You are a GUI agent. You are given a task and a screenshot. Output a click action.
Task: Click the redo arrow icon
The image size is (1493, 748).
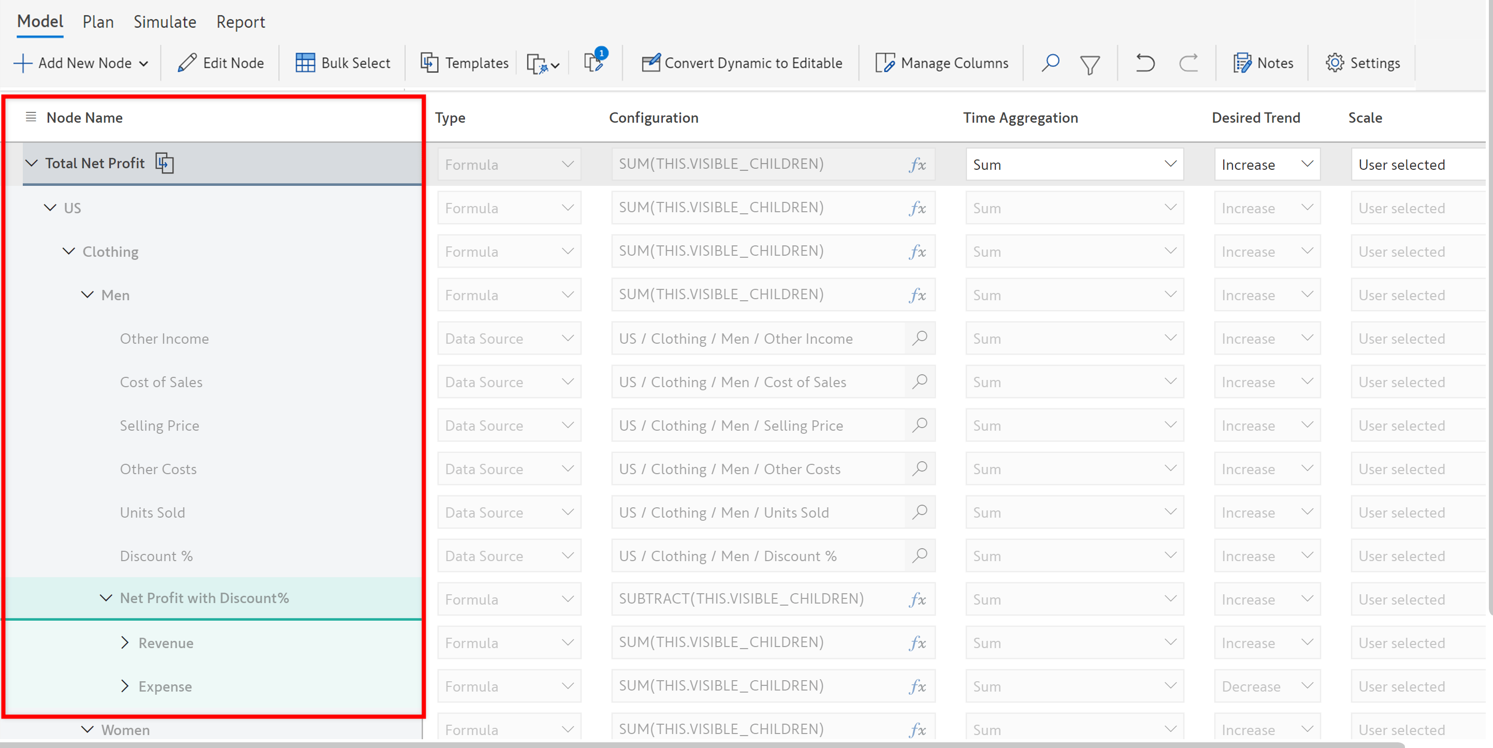coord(1188,63)
